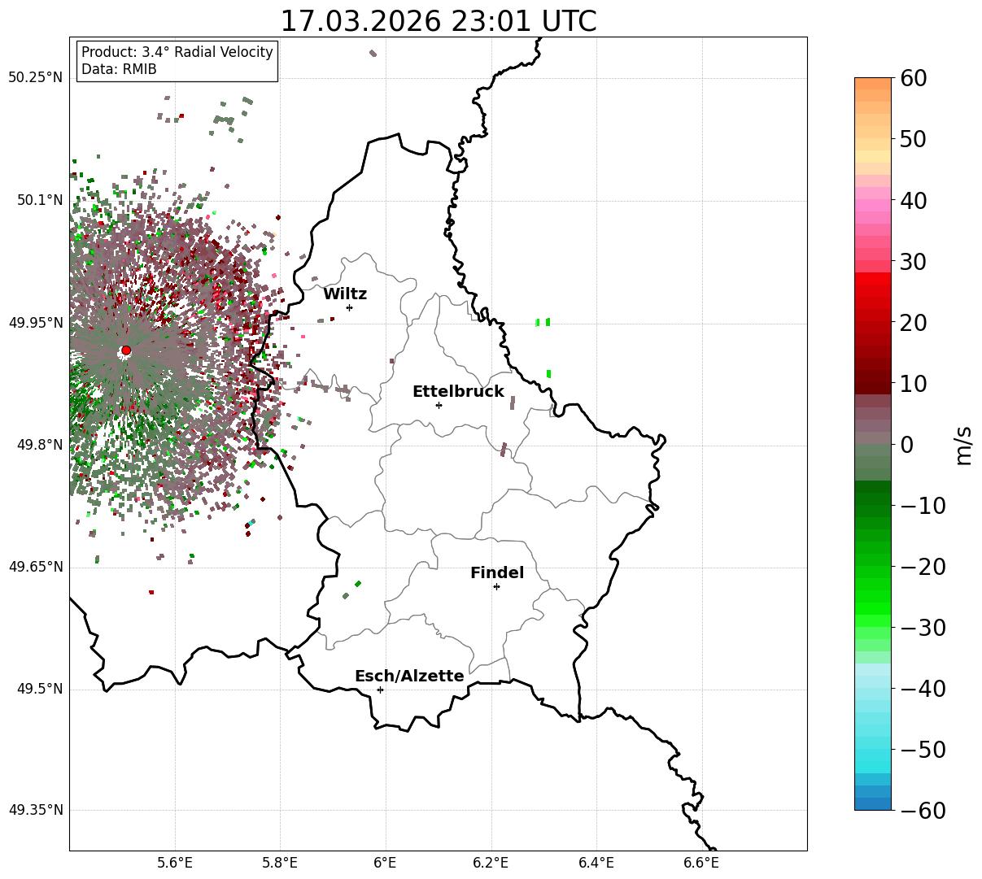Click the 49.8°N latitude label

tap(39, 445)
